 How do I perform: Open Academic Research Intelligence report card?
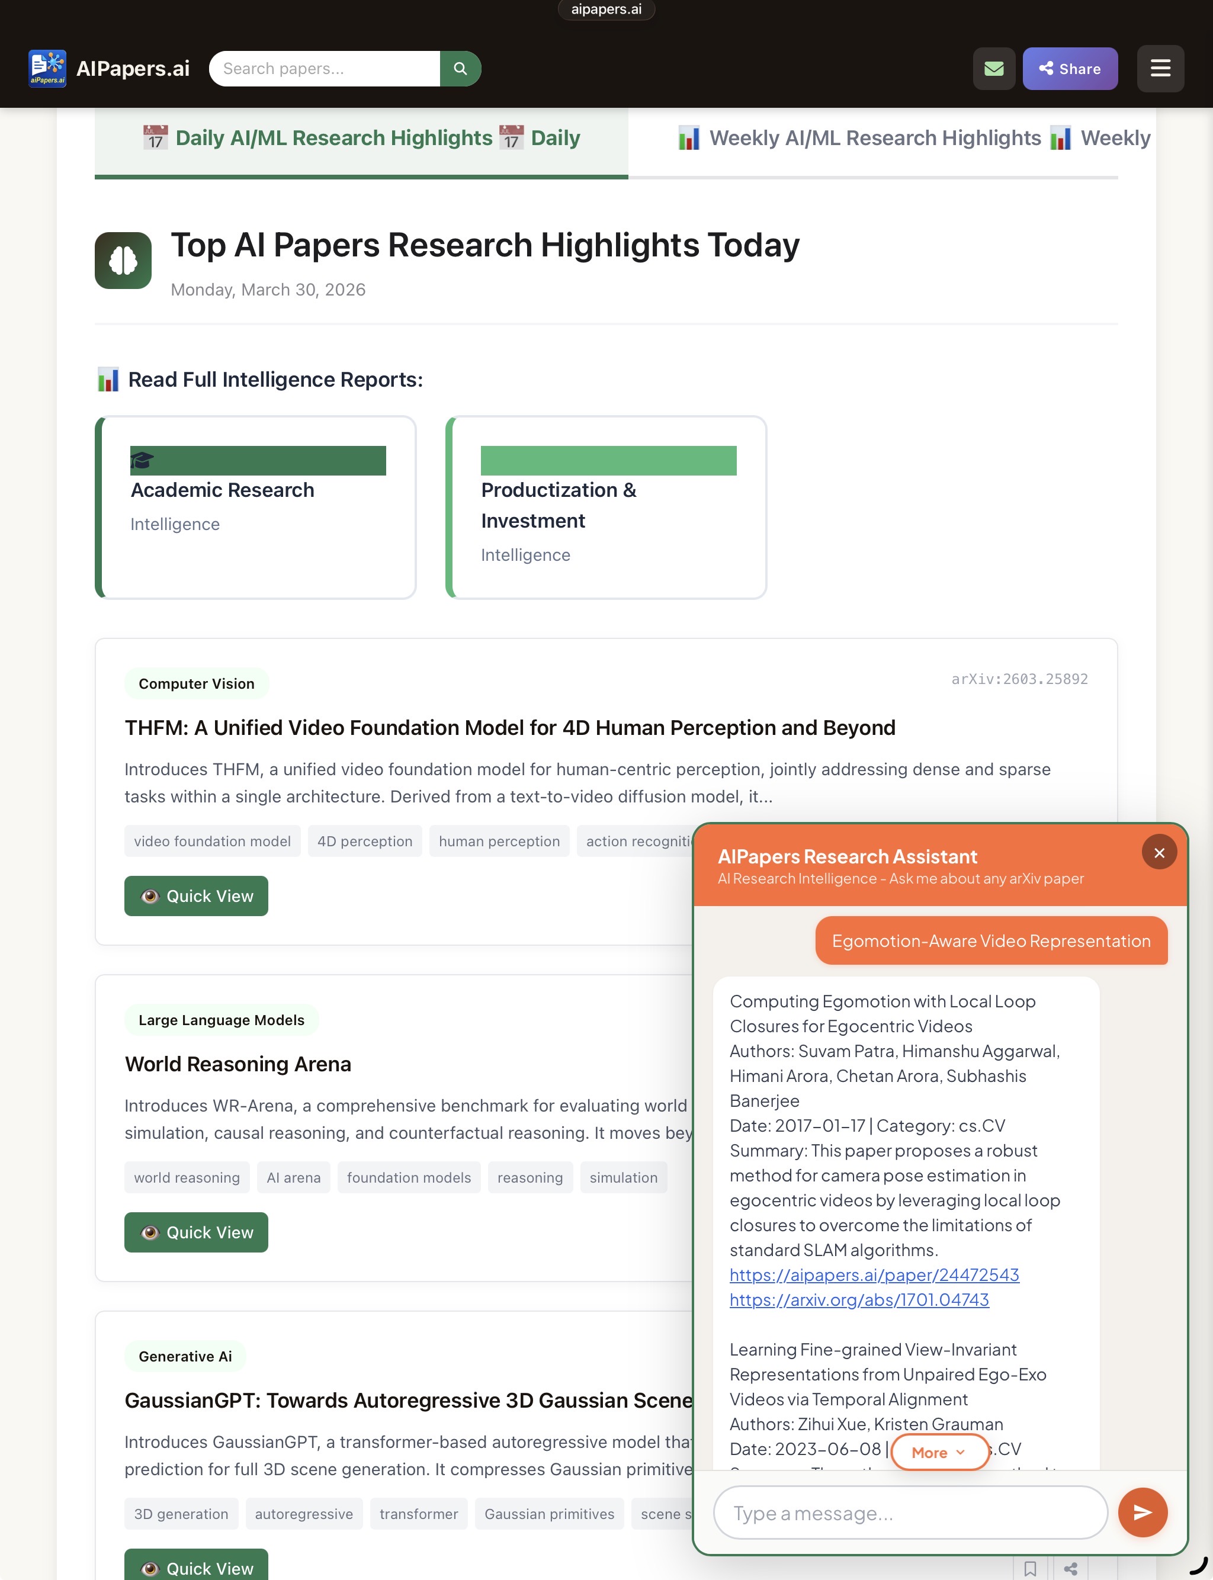click(x=256, y=507)
